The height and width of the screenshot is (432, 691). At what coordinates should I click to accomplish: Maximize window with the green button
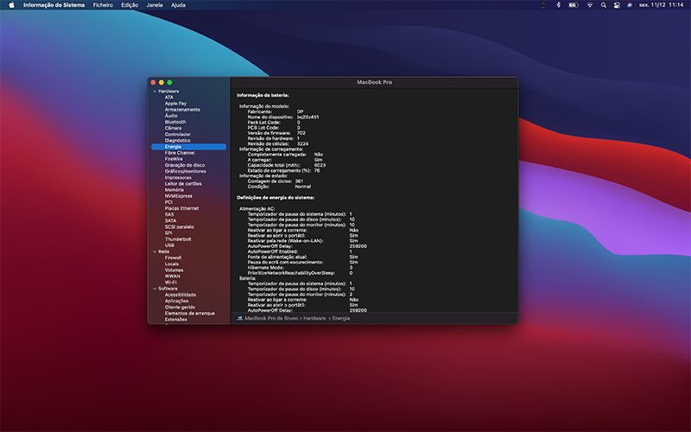[x=169, y=82]
